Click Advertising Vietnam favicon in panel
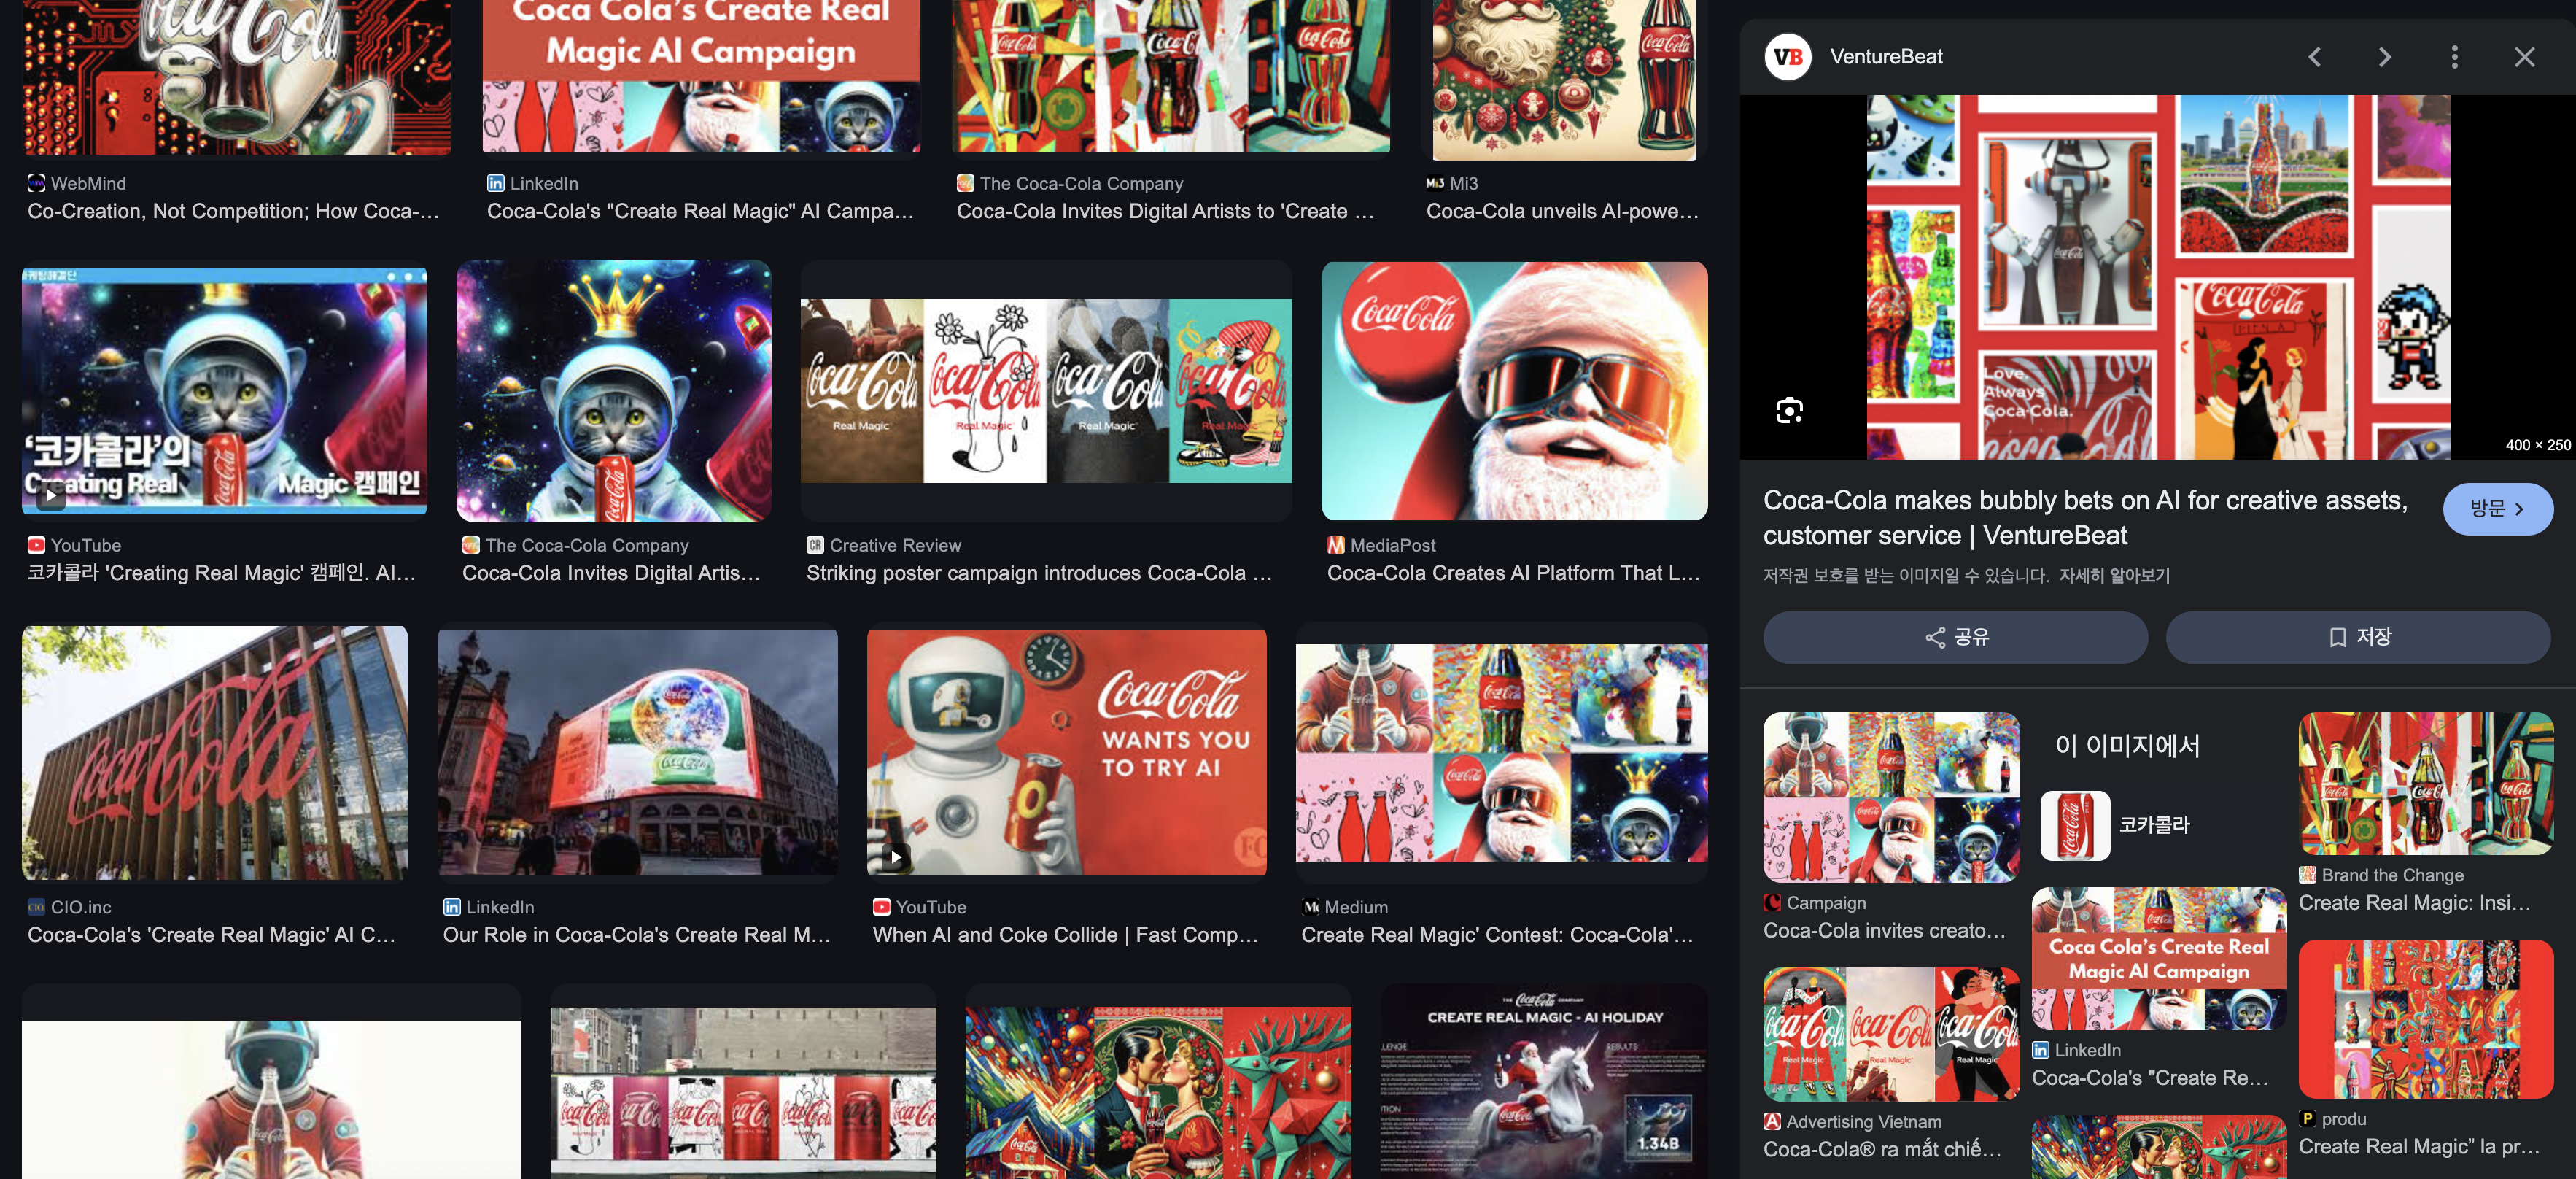 click(1772, 1122)
